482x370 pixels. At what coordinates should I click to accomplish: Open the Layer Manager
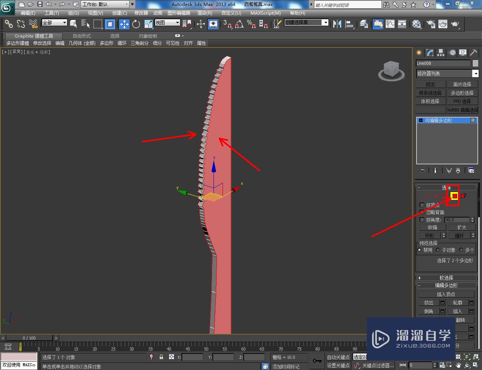click(x=363, y=24)
